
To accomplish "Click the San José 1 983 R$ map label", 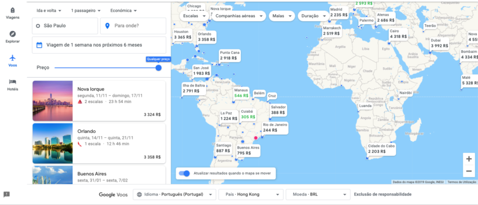I will (202, 70).
